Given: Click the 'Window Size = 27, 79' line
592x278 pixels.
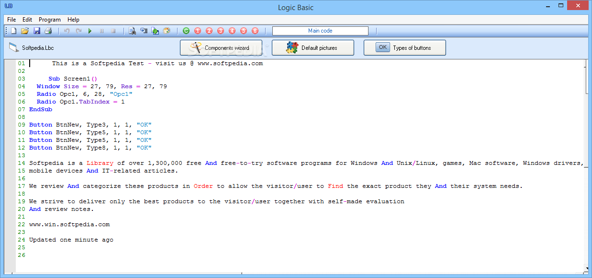Looking at the screenshot, I should (102, 86).
